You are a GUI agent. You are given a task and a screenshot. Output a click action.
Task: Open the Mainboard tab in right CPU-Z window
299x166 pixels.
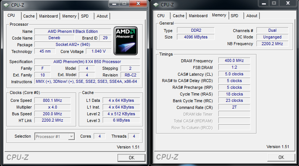pos(198,16)
